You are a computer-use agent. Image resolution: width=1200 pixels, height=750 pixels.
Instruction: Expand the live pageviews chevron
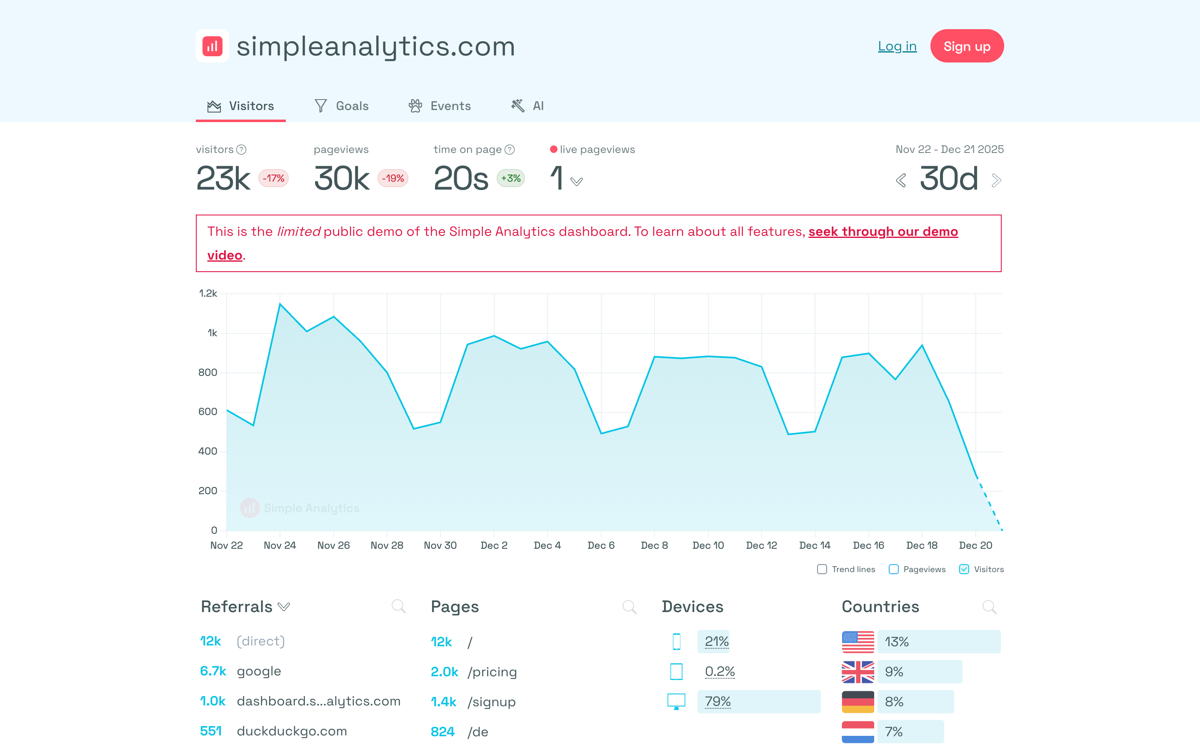[576, 182]
